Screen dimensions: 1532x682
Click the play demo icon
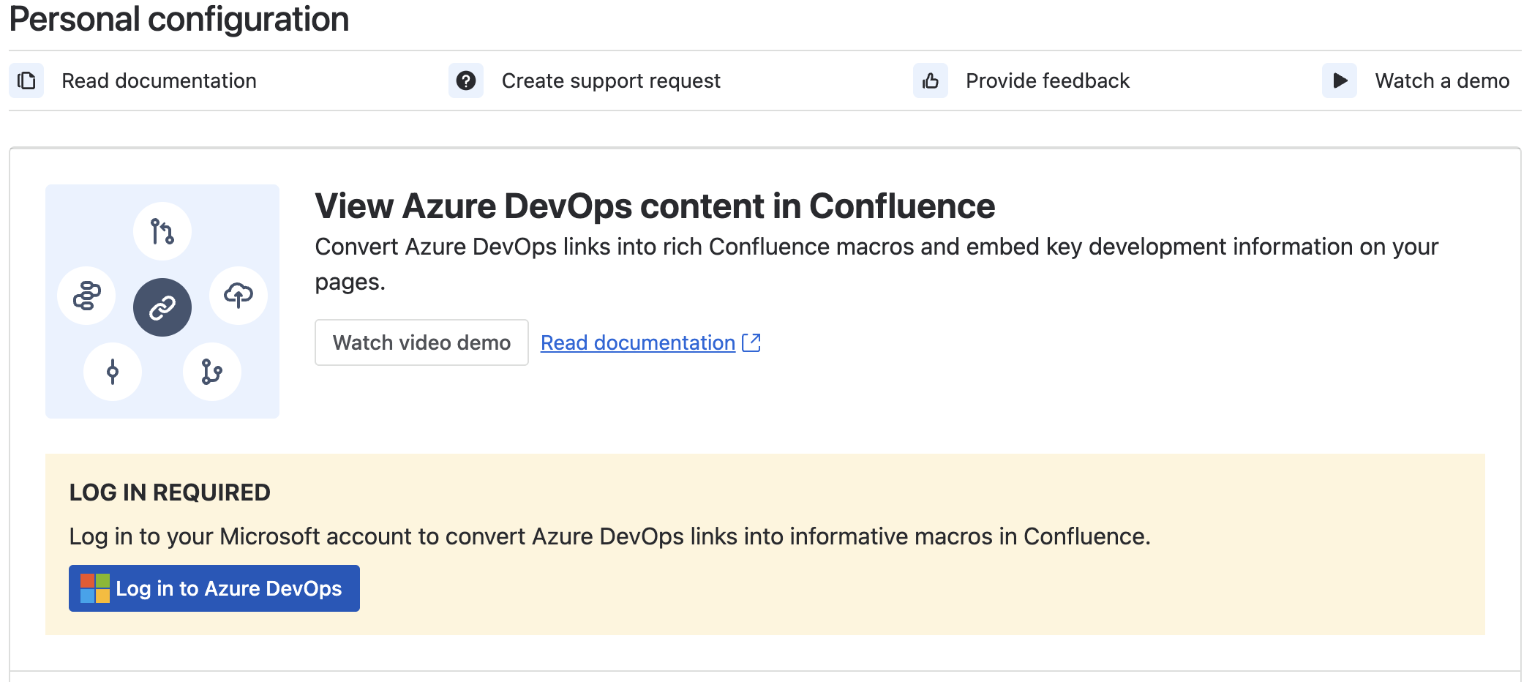tap(1340, 80)
